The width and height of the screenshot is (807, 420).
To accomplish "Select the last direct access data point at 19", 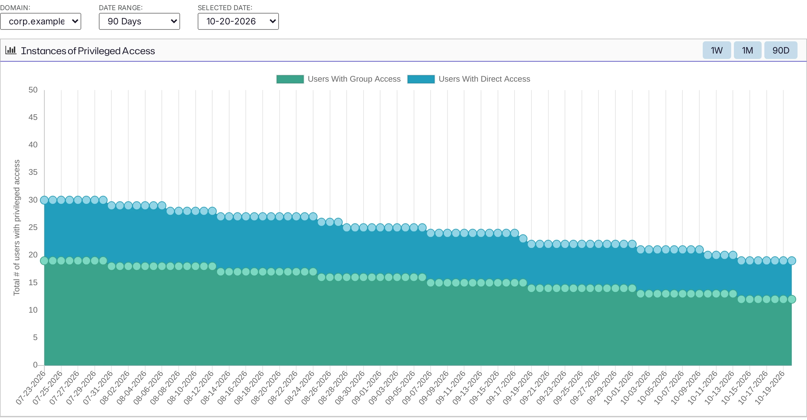I will coord(792,260).
